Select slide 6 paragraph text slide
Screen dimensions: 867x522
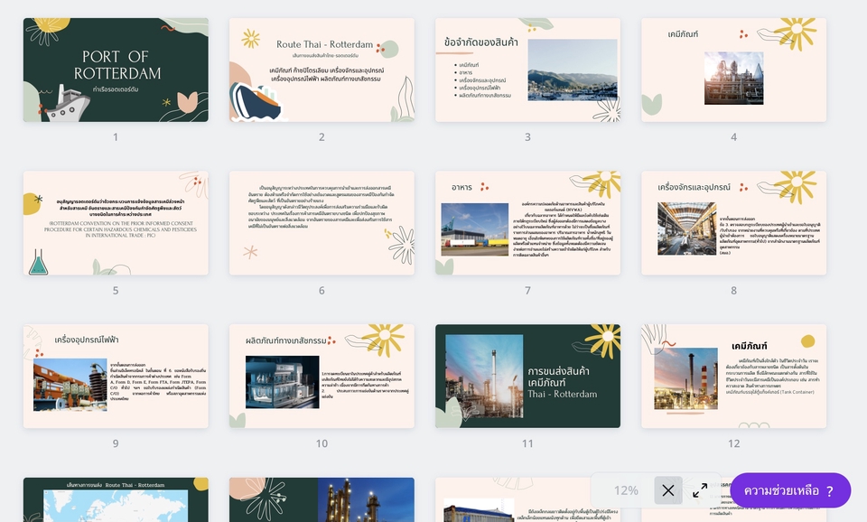(322, 223)
